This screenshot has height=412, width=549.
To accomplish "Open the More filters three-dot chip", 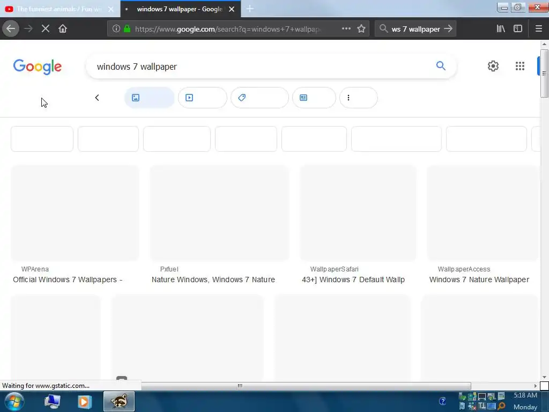I will pos(359,98).
